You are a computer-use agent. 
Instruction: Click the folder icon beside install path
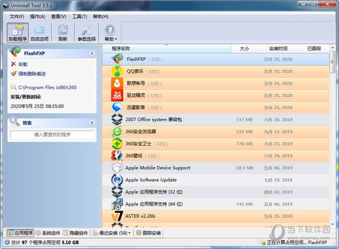coord(14,87)
